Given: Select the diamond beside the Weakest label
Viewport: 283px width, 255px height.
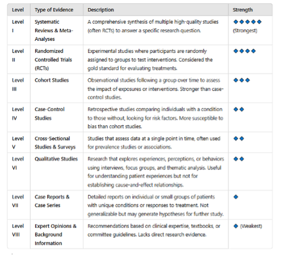Looking at the screenshot, I should point(236,226).
